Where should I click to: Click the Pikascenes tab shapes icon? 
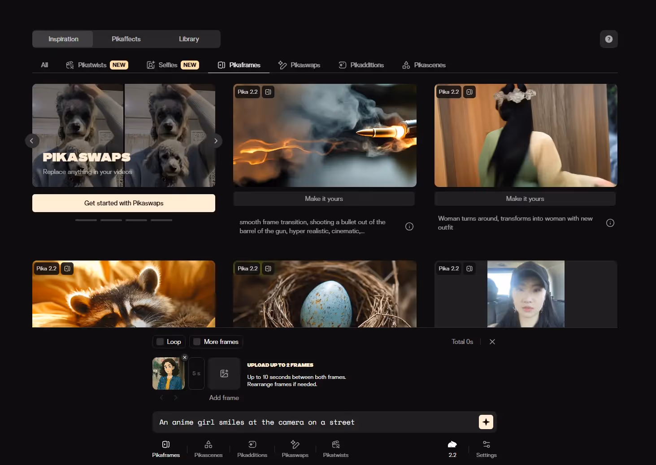pos(406,65)
